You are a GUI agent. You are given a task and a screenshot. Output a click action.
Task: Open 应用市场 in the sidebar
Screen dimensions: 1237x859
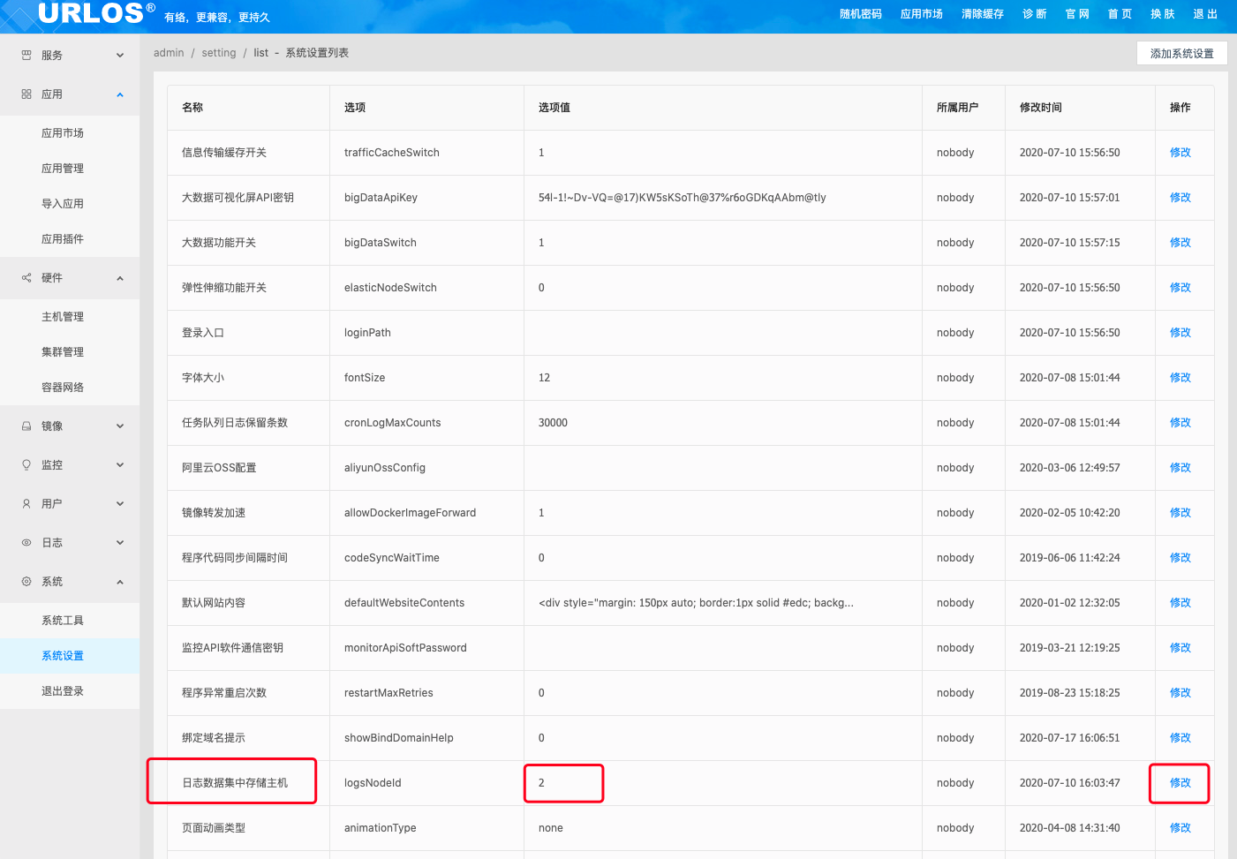click(x=63, y=133)
